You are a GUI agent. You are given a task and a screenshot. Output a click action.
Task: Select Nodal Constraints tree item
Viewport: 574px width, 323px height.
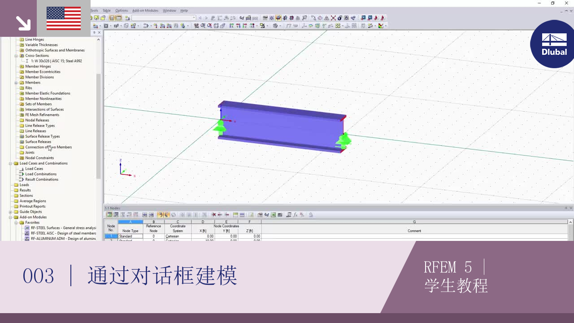(x=39, y=158)
